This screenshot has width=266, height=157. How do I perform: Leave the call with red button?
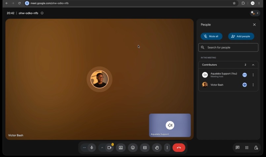coord(179,148)
